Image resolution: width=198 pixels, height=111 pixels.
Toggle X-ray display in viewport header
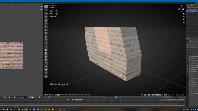[153, 95]
